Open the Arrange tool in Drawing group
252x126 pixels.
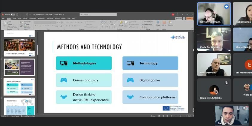[x=121, y=24]
